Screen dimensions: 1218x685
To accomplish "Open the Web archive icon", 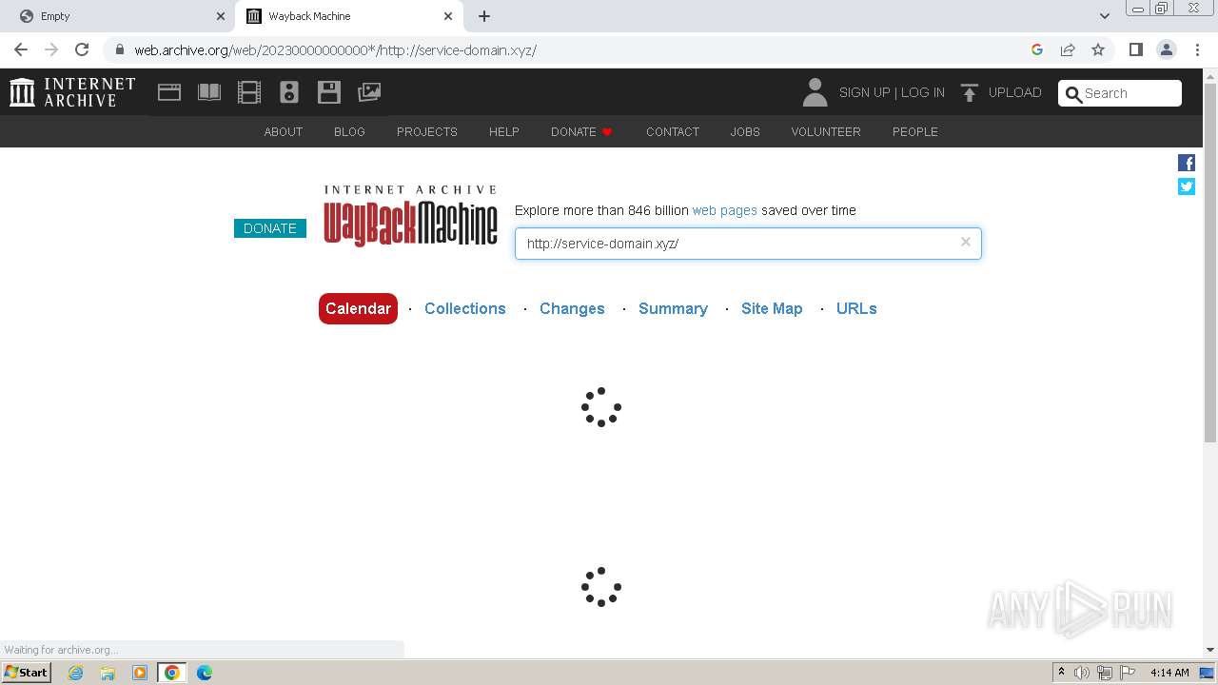I will tap(169, 92).
